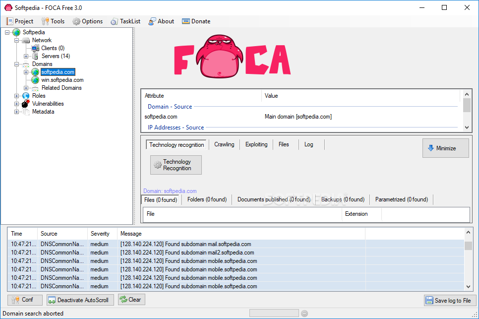Collapse the Softpedia root node
Viewport: 479px width, 319px height.
pos(7,32)
